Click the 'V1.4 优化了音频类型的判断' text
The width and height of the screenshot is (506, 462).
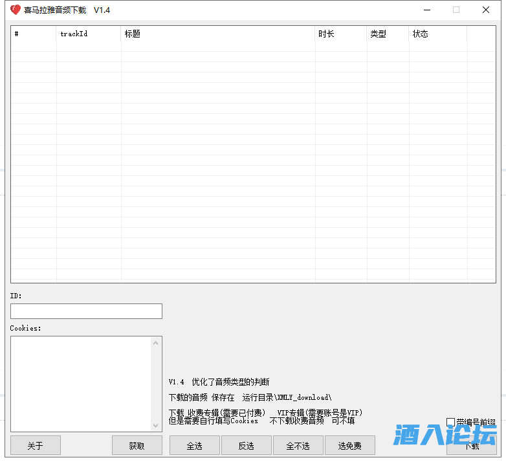click(x=219, y=382)
